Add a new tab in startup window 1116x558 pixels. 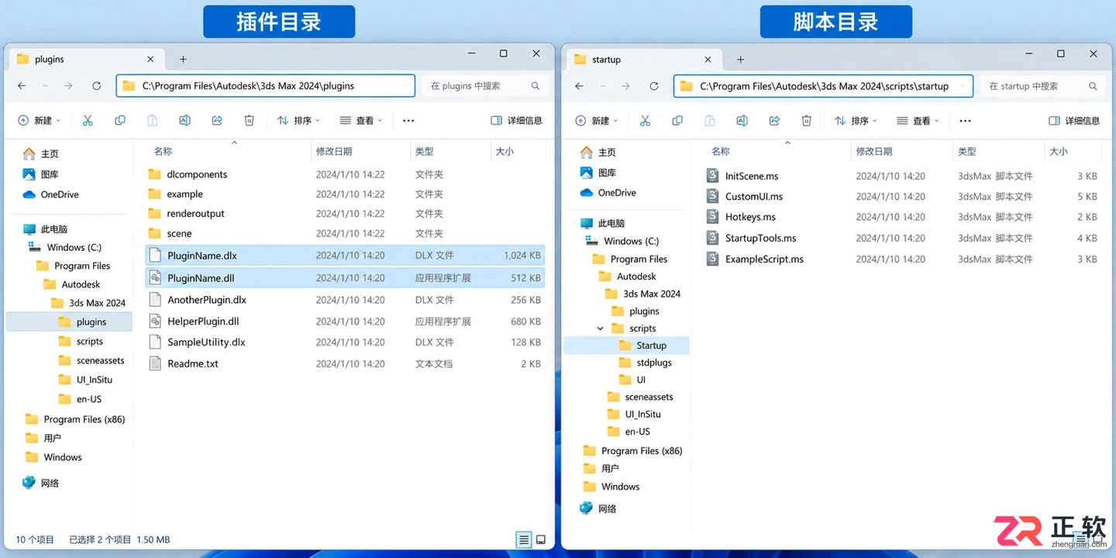740,60
